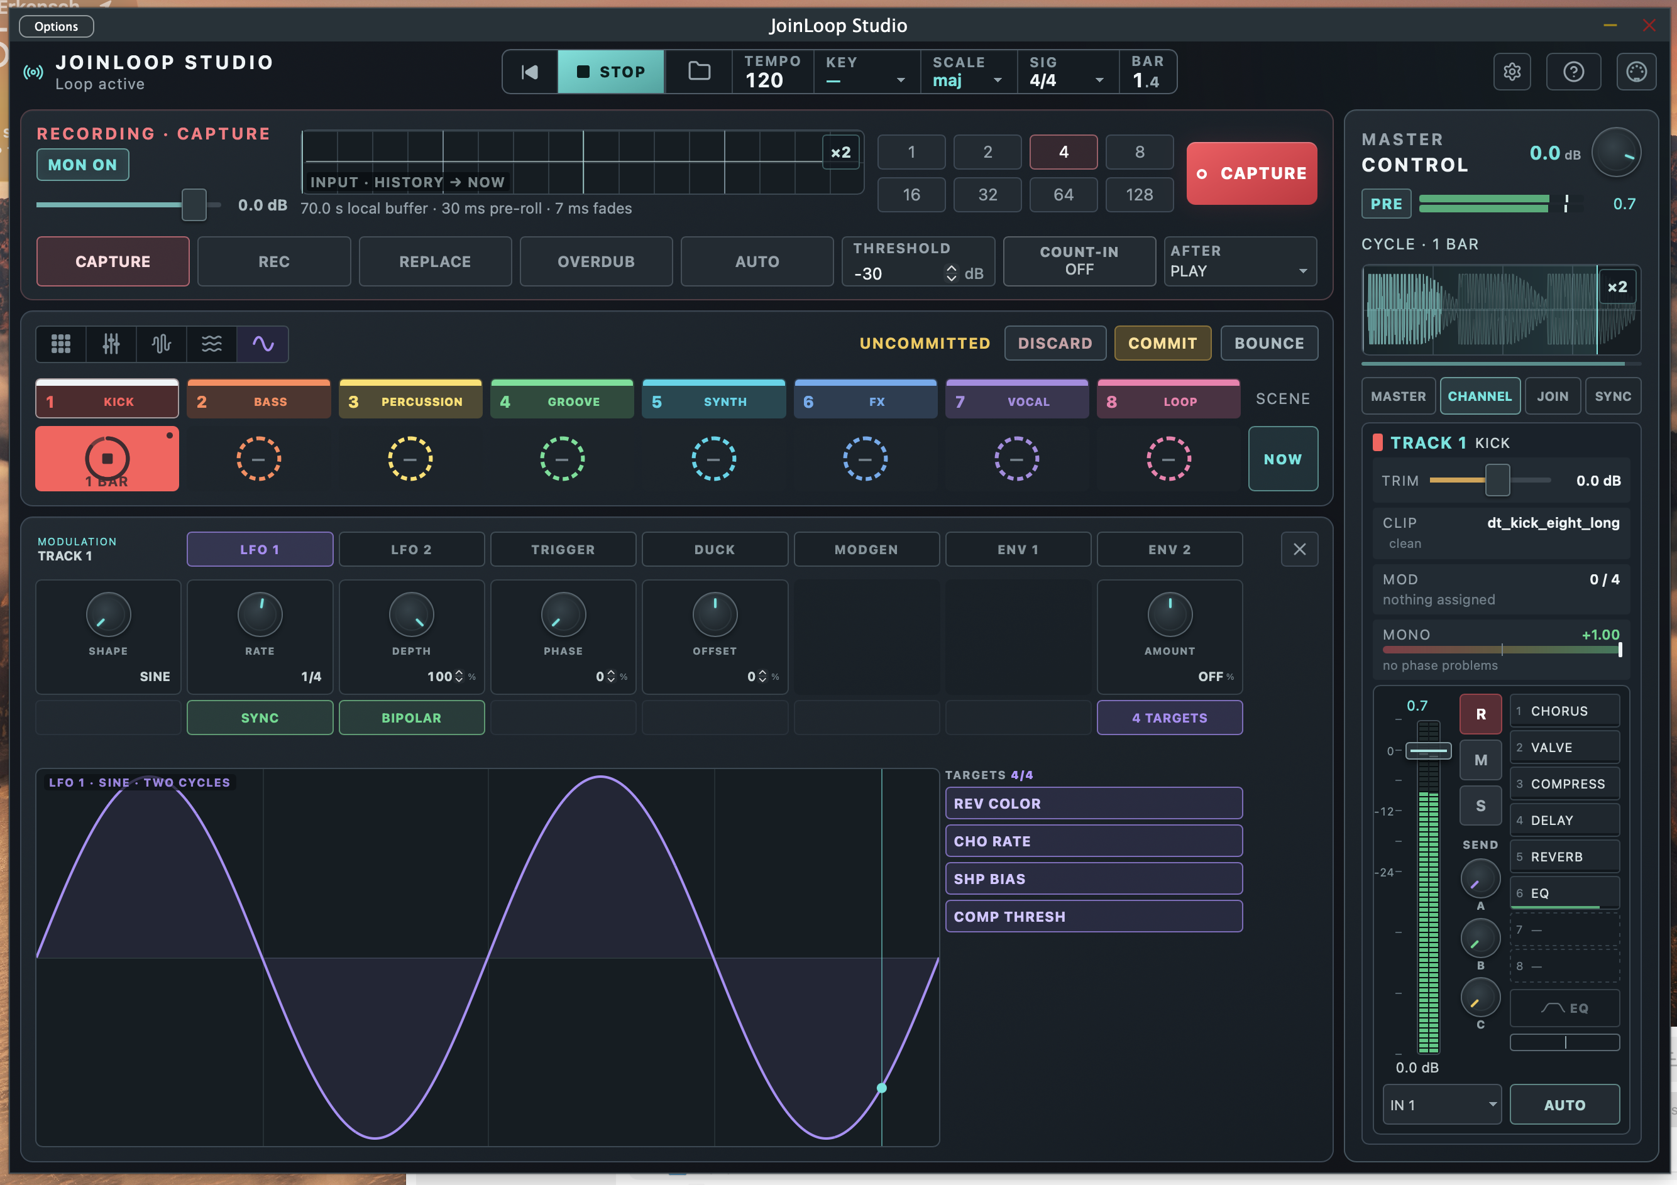The width and height of the screenshot is (1677, 1185).
Task: Click the threshold stepper arrows
Action: click(x=951, y=273)
